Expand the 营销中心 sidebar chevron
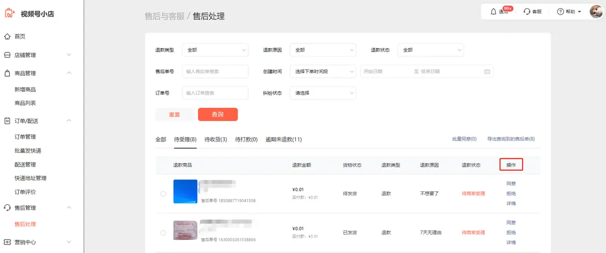 69,242
